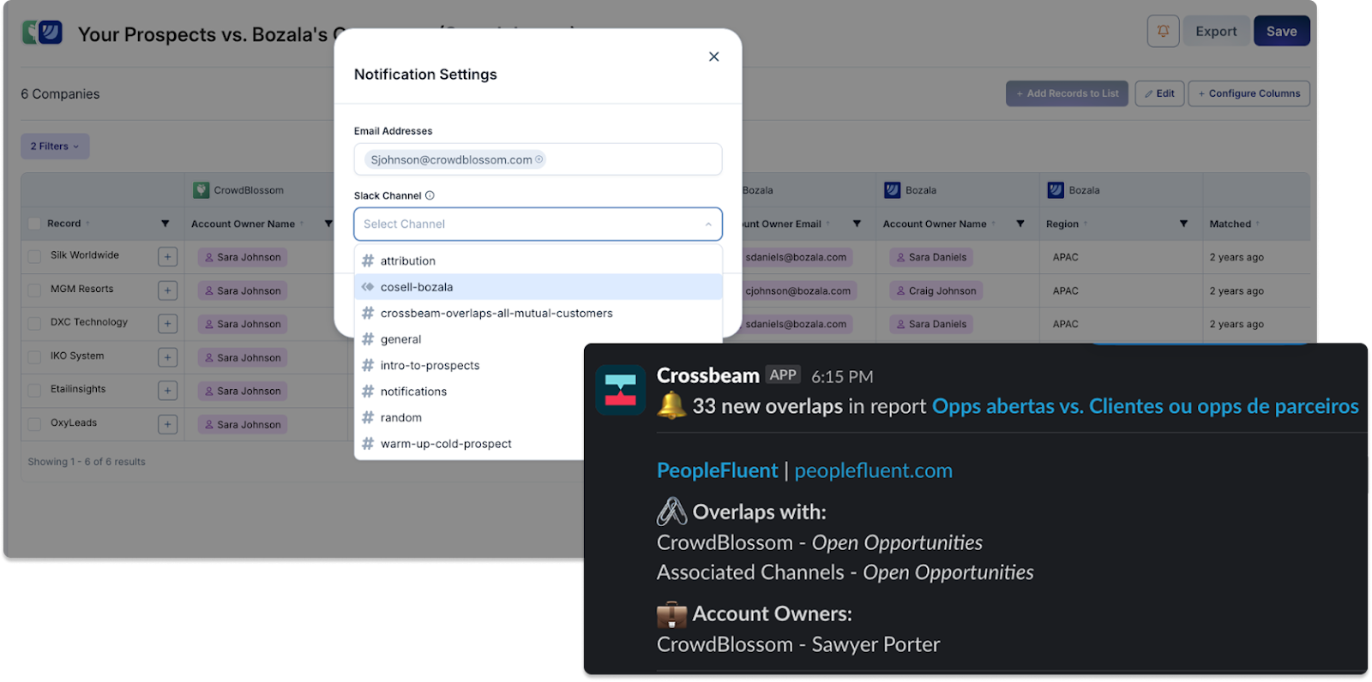Click plus icon for IKO System
Screen dimensions: 1372x682
[168, 357]
